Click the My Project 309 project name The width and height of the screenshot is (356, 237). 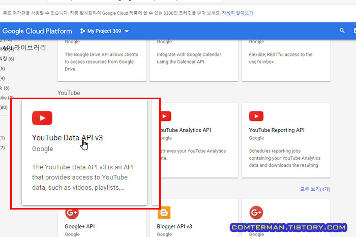[x=104, y=31]
